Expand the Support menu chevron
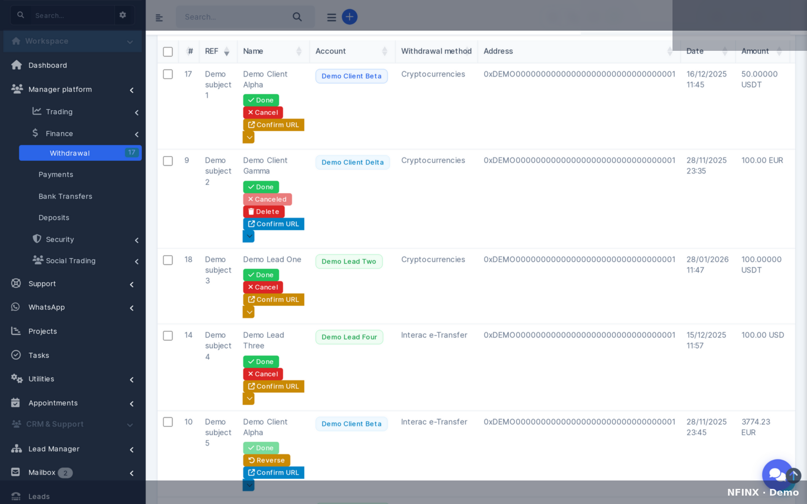The width and height of the screenshot is (807, 504). [132, 284]
